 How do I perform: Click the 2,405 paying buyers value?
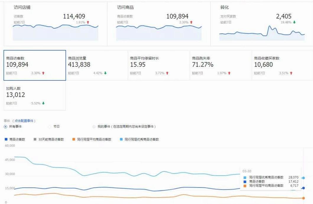284,16
